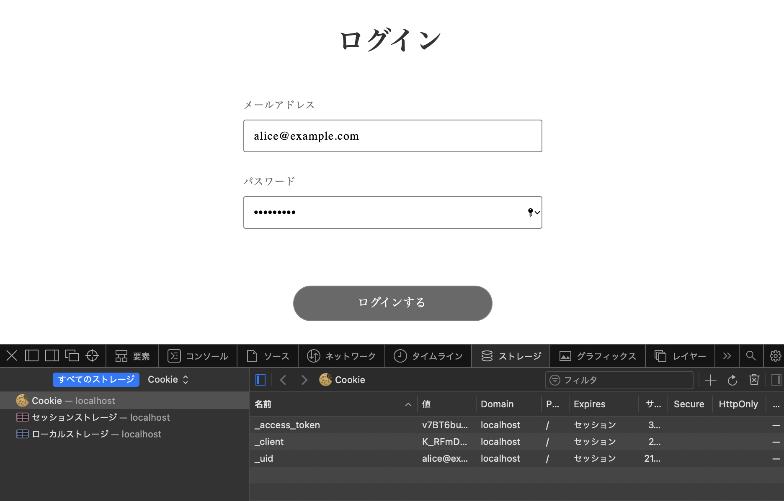Toggle the undocked inspector layout icon
The image size is (784, 501).
tap(72, 355)
